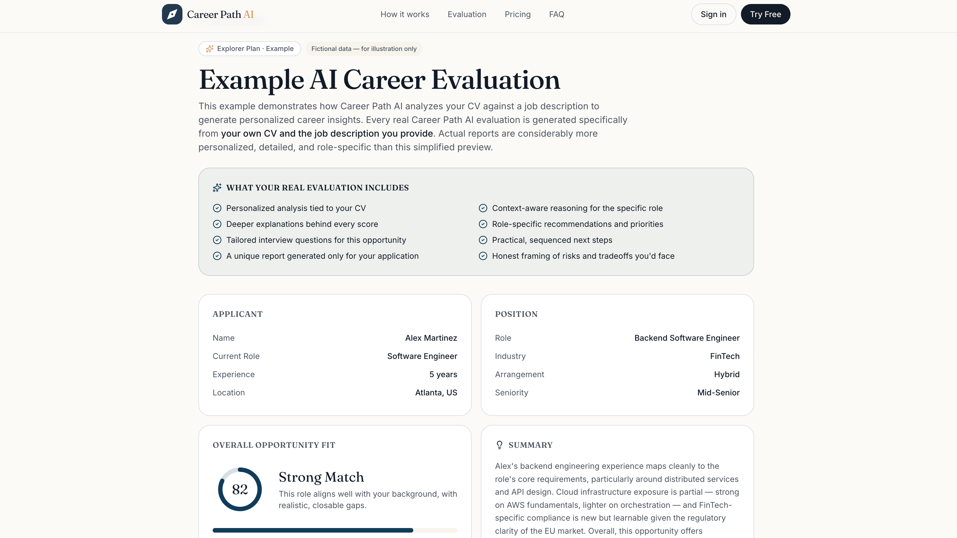Click check icon beside Practical, sequenced next steps
The width and height of the screenshot is (957, 538).
[x=483, y=240]
